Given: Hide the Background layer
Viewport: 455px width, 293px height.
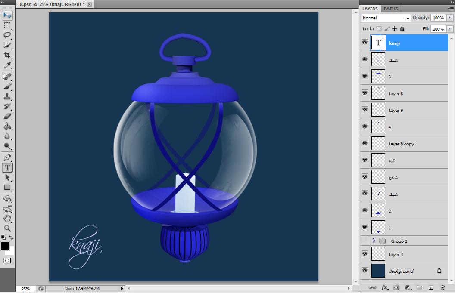Looking at the screenshot, I should coord(365,271).
